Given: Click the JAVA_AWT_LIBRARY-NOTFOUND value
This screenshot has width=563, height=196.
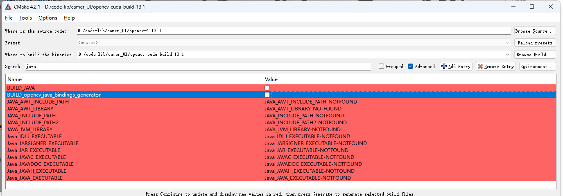Looking at the screenshot, I should tap(303, 109).
